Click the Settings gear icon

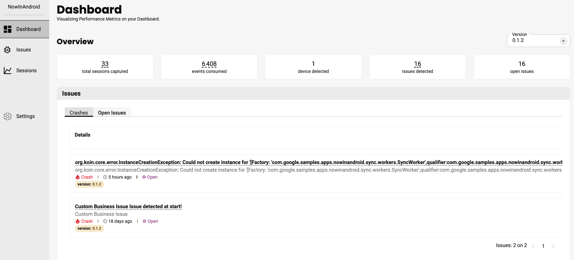pyautogui.click(x=8, y=116)
